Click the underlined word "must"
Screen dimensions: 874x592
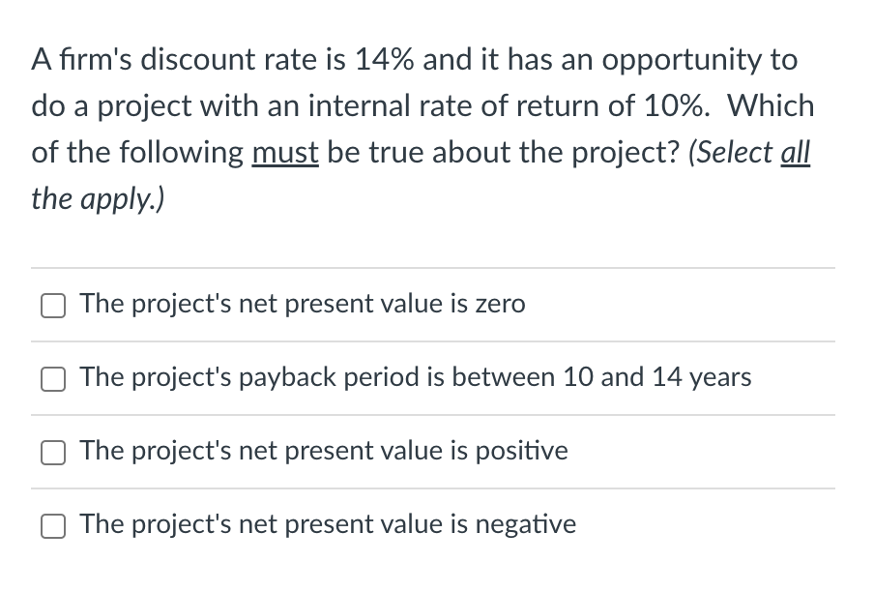coord(285,152)
